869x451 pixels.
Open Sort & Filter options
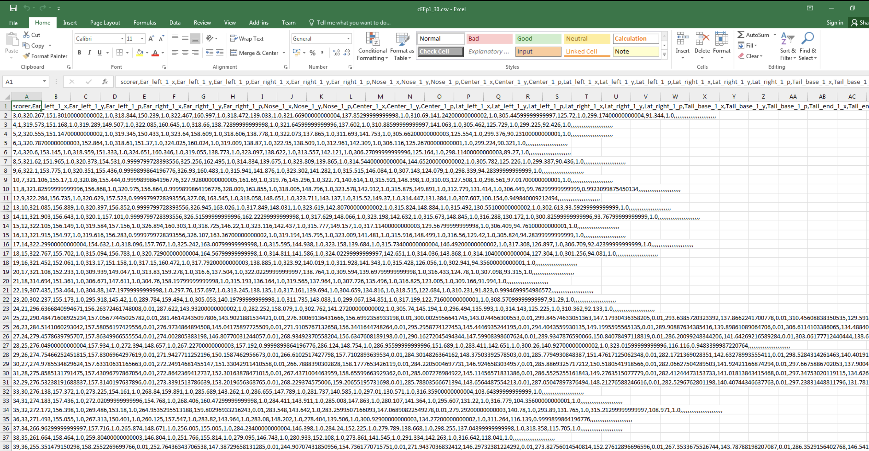tap(788, 47)
